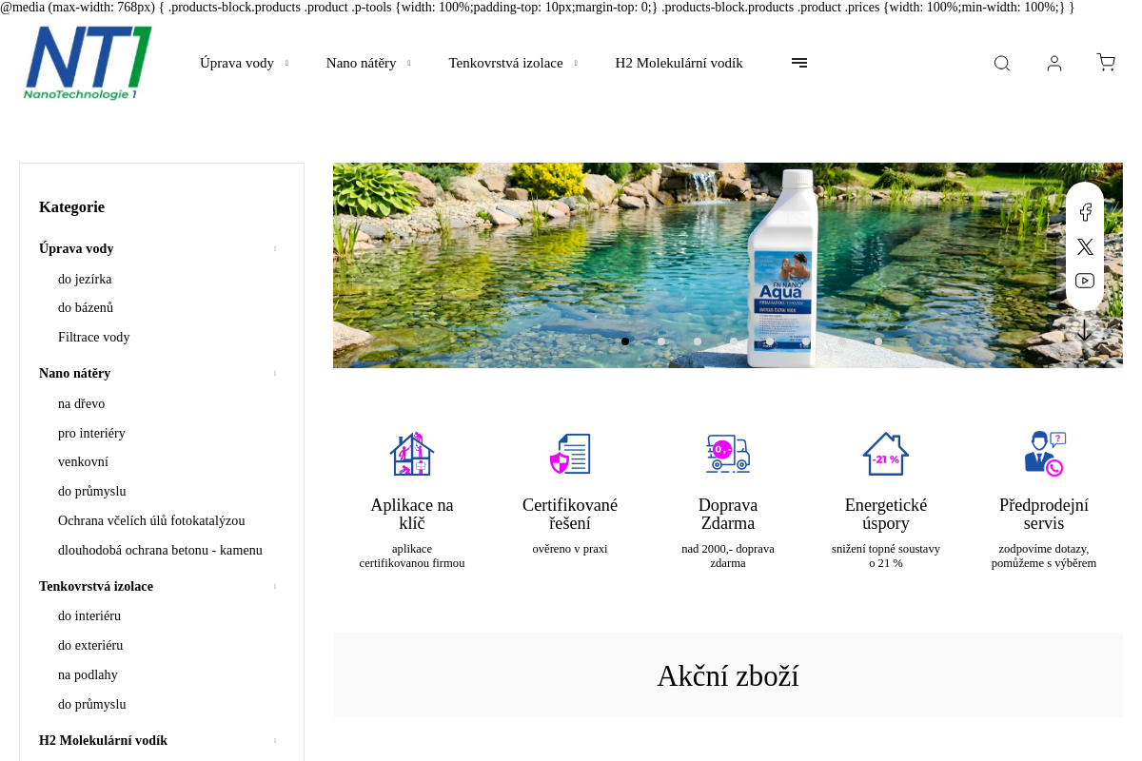Expand the Úprava vody top menu arrow
This screenshot has height=761, width=1142.
click(x=286, y=64)
